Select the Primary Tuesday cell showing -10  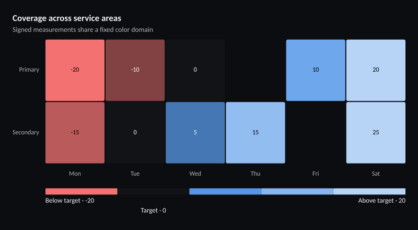(x=135, y=70)
